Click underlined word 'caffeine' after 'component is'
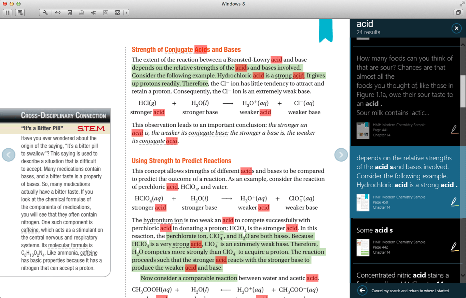This screenshot has height=298, width=466. [x=30, y=230]
